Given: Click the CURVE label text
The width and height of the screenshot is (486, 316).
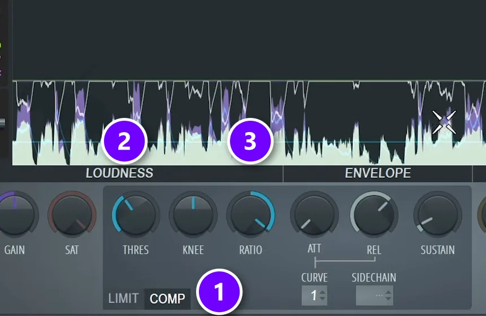Looking at the screenshot, I should [x=314, y=277].
